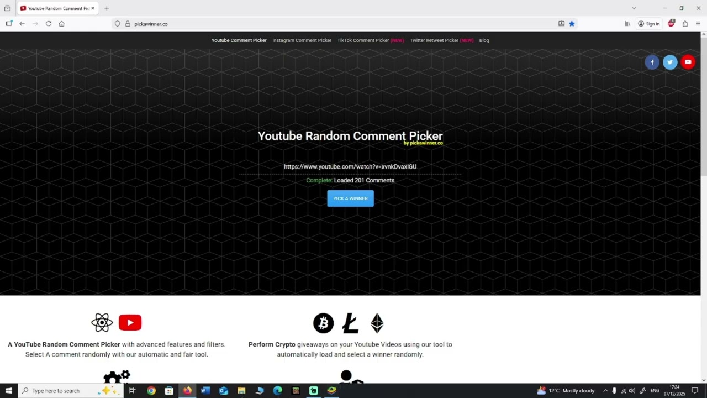Click the Litecoin logo icon
Image resolution: width=707 pixels, height=398 pixels.
[x=350, y=323]
